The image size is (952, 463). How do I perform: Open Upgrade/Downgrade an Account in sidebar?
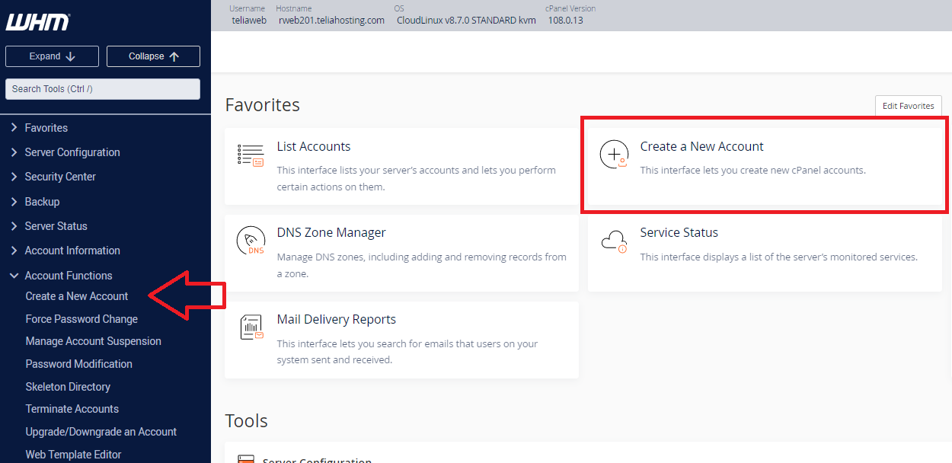[x=101, y=432]
